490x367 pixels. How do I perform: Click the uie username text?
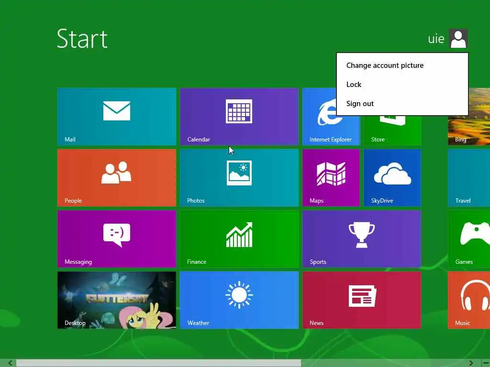(436, 39)
